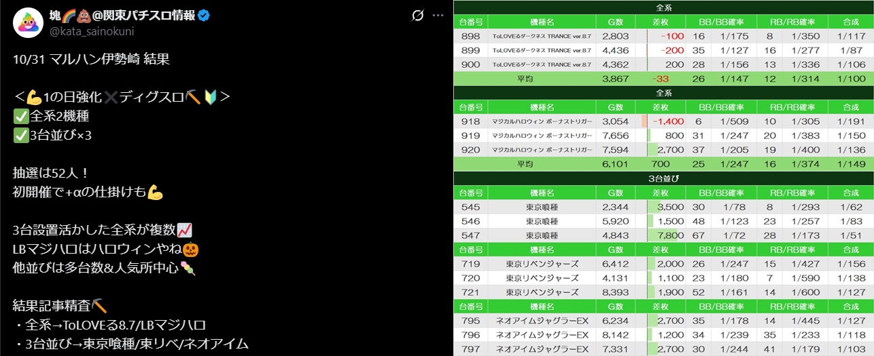Click ToLOVEるダークネス name in row 899
The height and width of the screenshot is (356, 874).
[542, 50]
